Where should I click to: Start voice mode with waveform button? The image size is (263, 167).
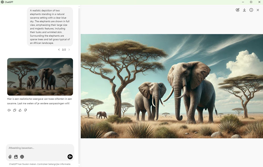70,156
